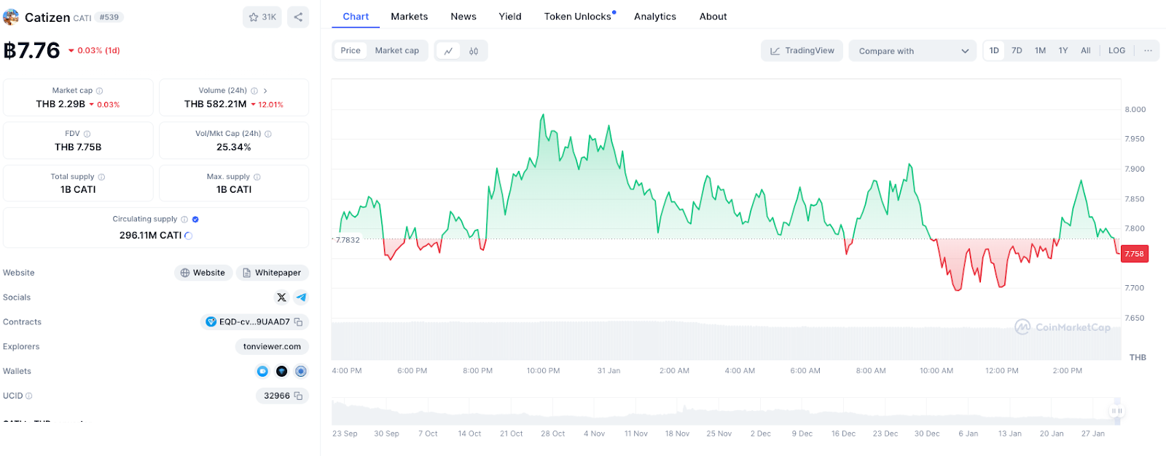Select the Market cap toggle option
1166x456 pixels.
point(397,51)
